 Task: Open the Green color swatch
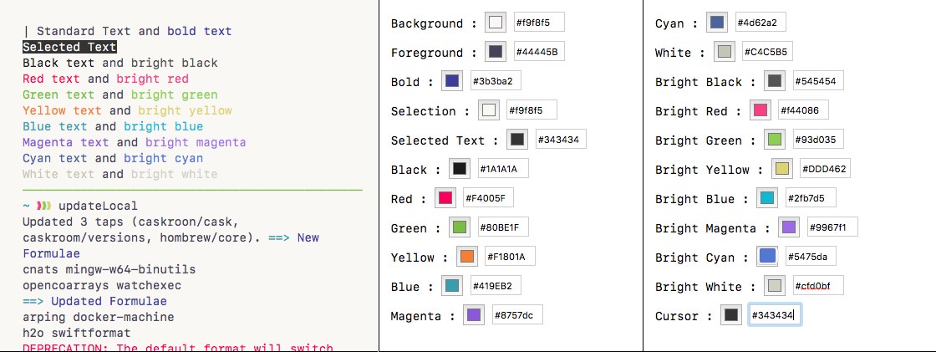tap(459, 227)
